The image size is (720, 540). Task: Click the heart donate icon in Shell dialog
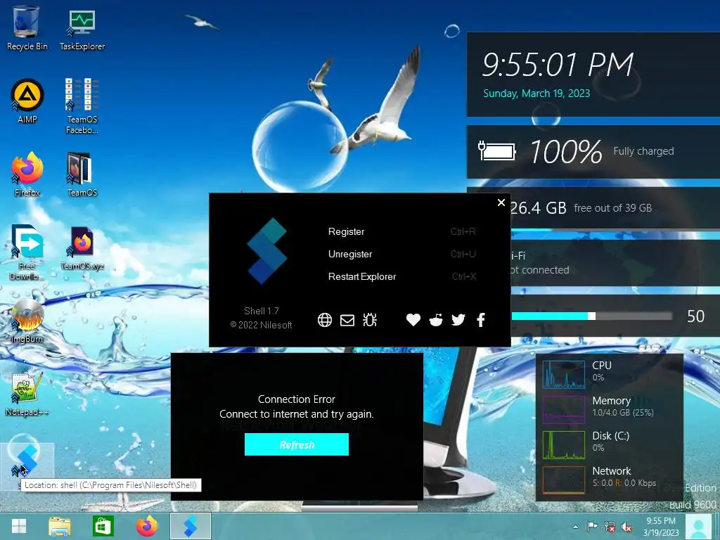tap(413, 320)
